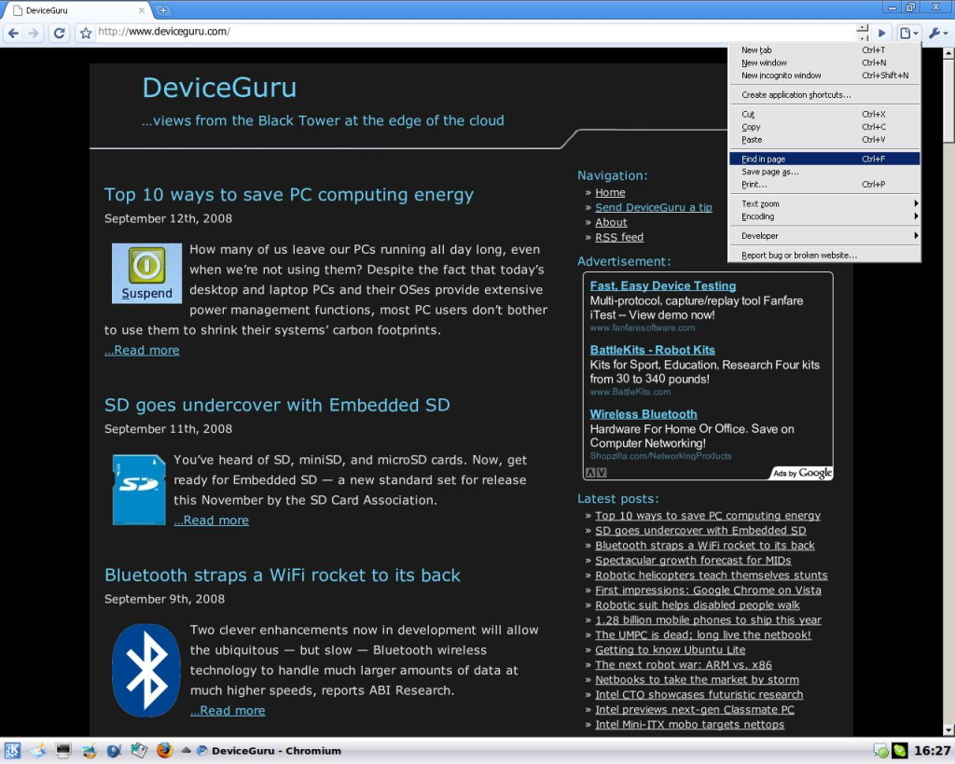Click the Bluetooth logo thumbnail
This screenshot has width=955, height=764.
146,670
